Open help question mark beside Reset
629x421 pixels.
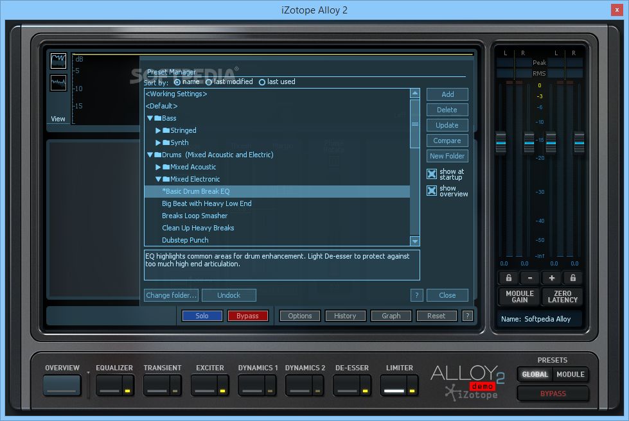click(467, 316)
